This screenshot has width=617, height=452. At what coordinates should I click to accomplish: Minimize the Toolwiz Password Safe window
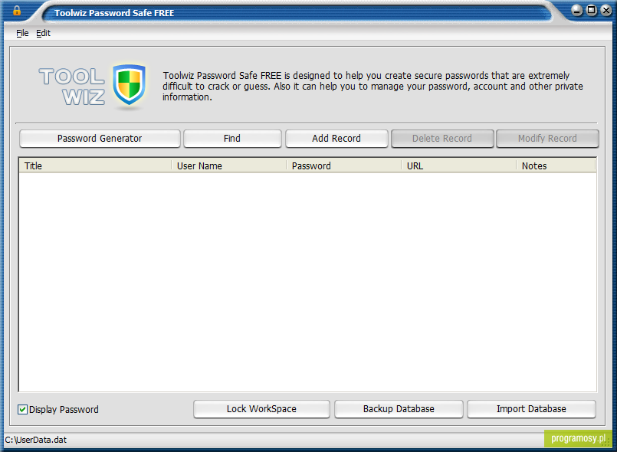[x=577, y=11]
